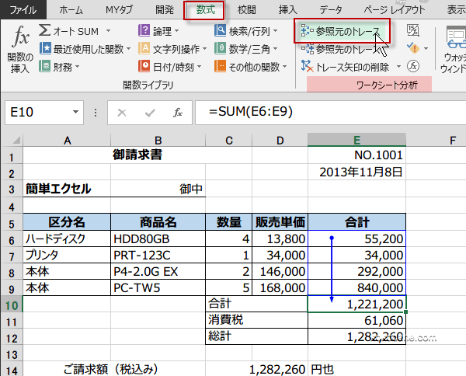Click the オート SUM sigma icon
Viewport: 466px width, 376px height.
pyautogui.click(x=44, y=30)
